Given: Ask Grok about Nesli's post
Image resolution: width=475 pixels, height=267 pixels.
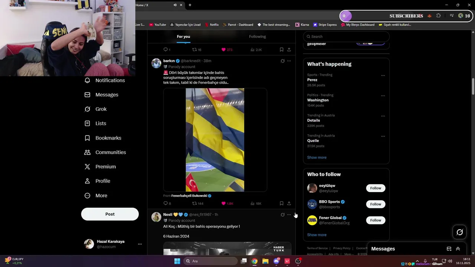Looking at the screenshot, I should pyautogui.click(x=282, y=215).
